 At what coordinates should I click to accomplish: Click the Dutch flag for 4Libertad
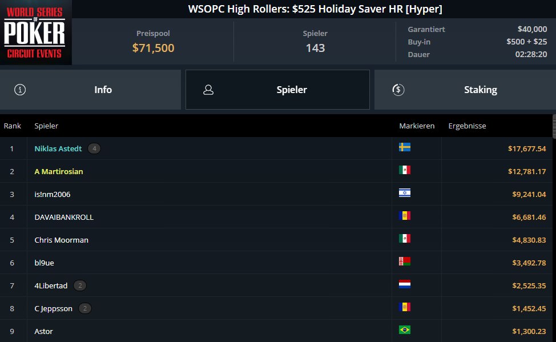click(x=405, y=284)
